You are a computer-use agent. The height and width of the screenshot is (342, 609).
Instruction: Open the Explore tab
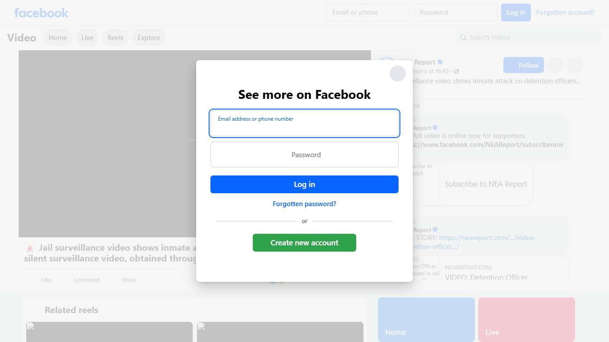pos(149,38)
